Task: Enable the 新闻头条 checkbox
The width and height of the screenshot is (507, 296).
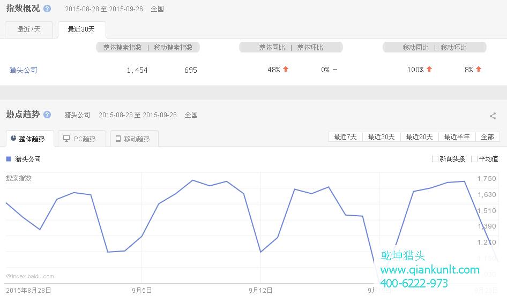Action: [x=435, y=159]
